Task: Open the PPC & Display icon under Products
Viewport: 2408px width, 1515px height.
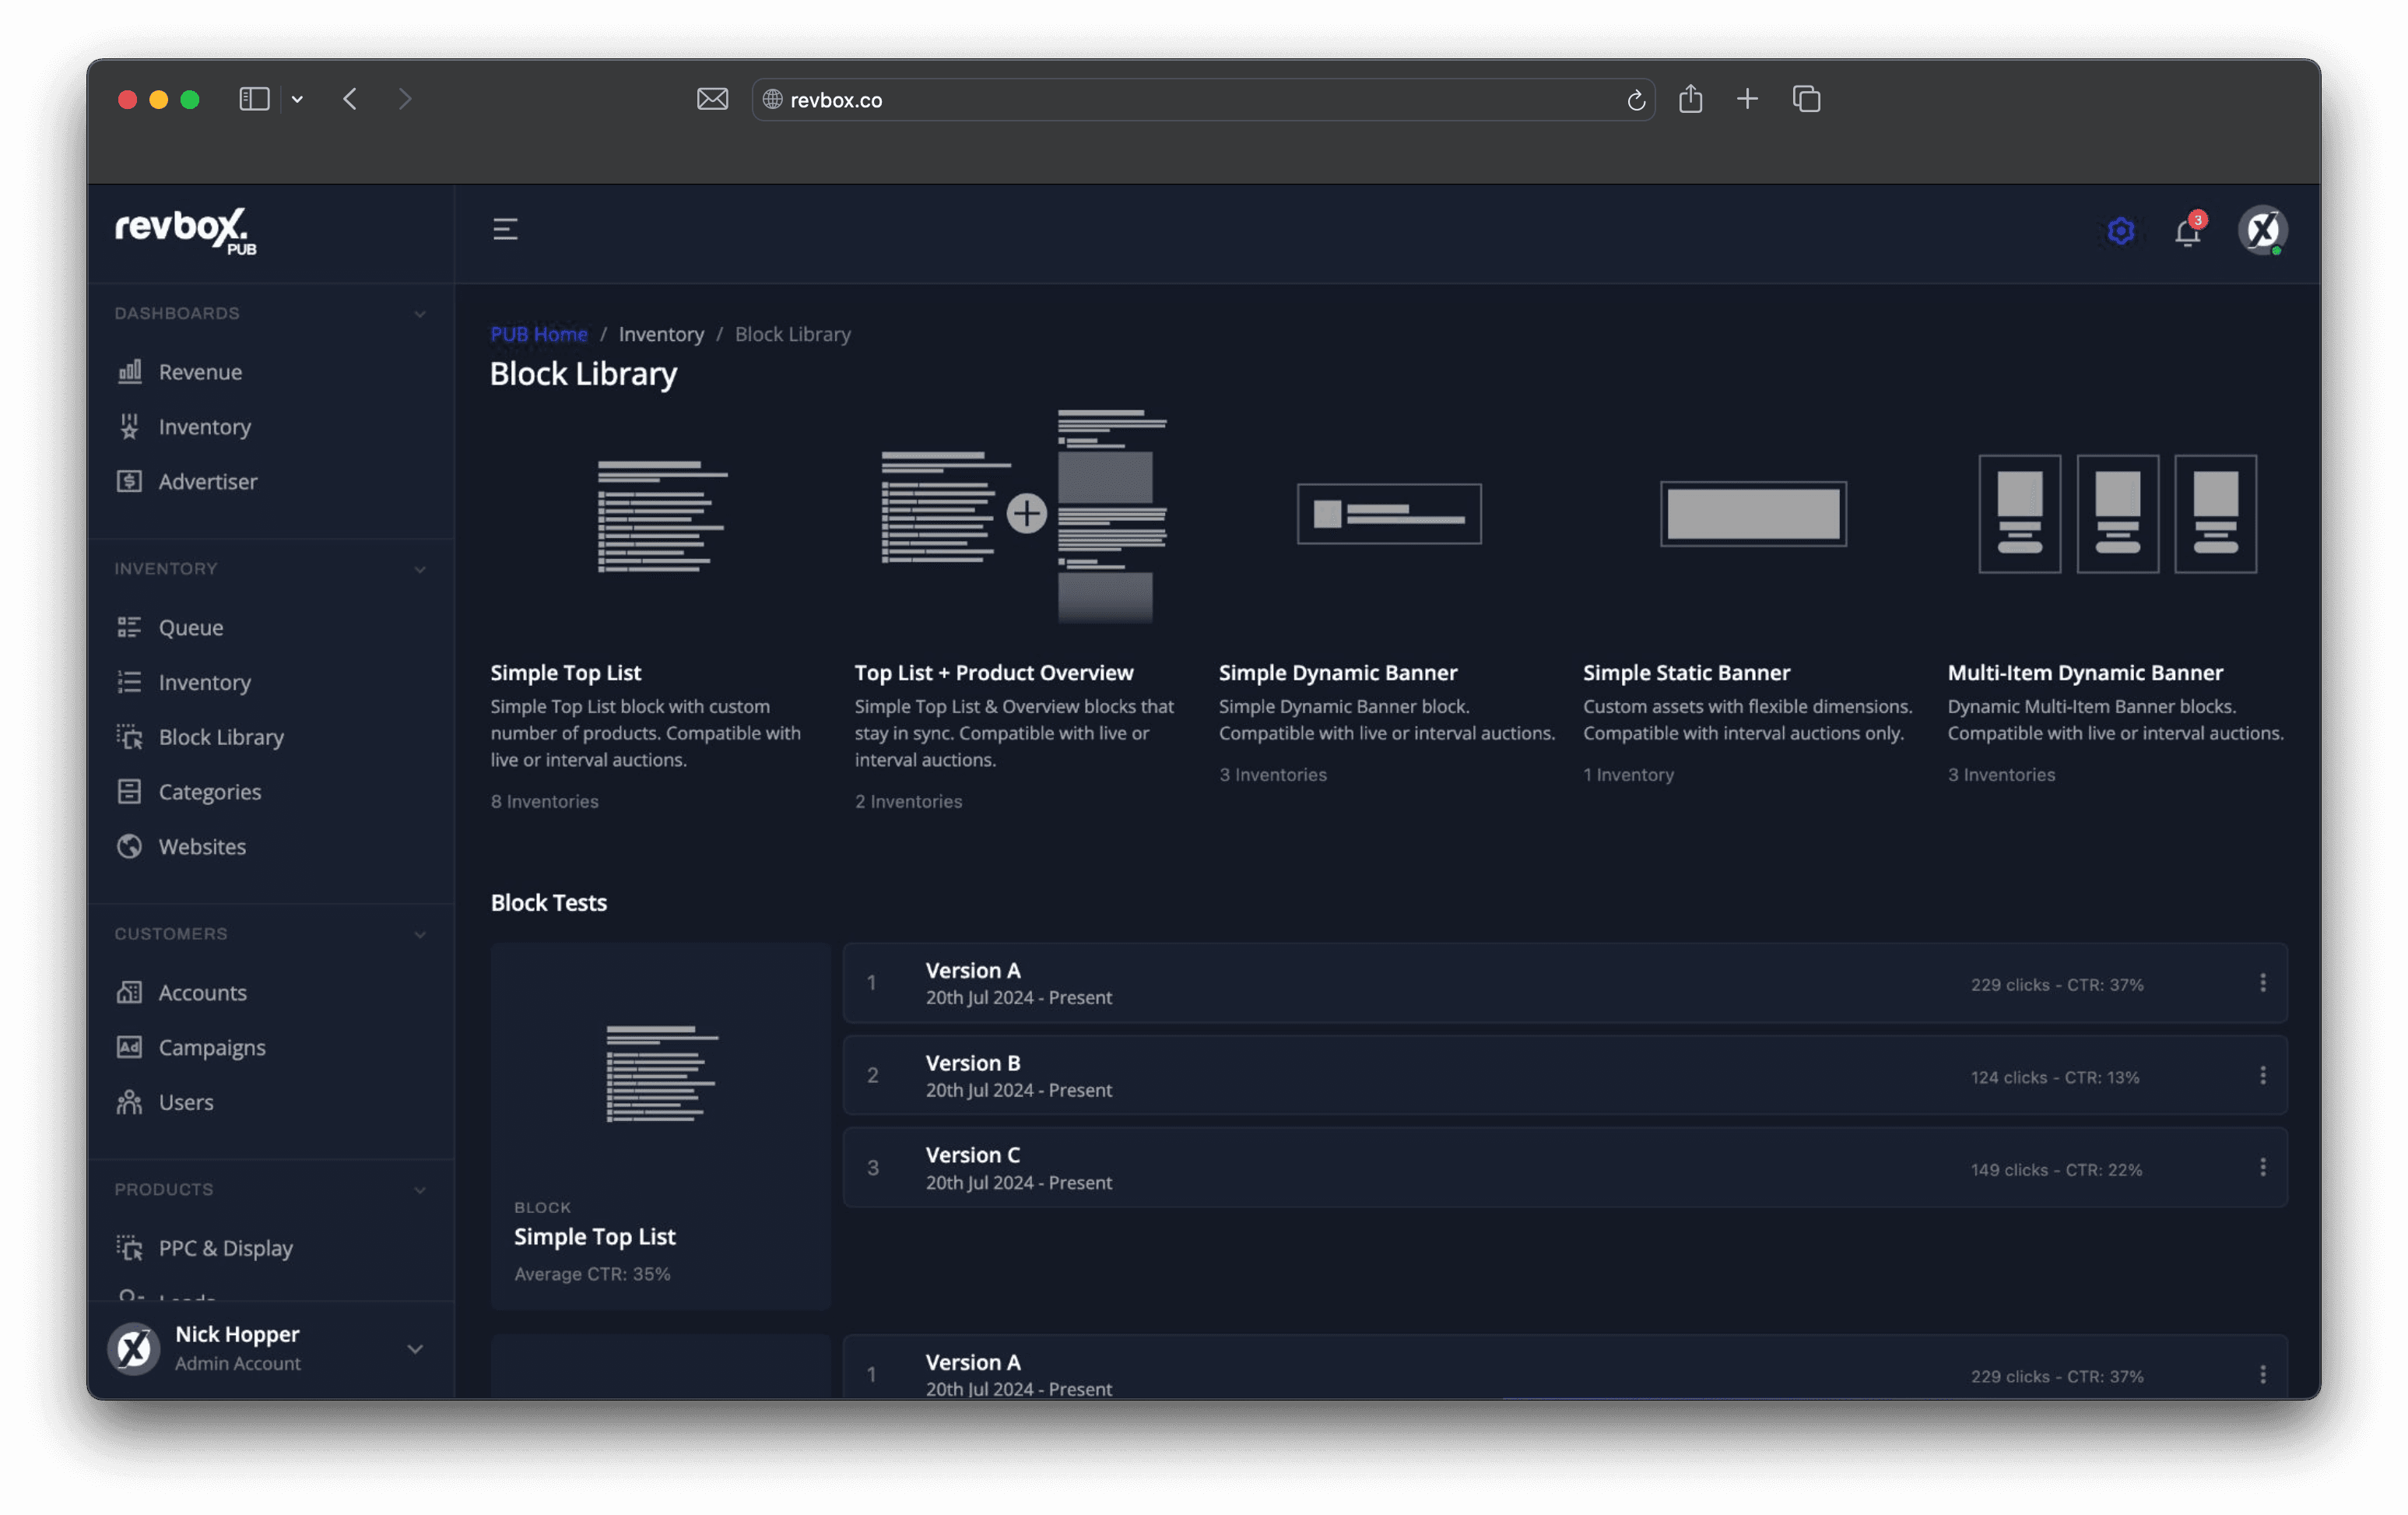Action: [x=130, y=1247]
